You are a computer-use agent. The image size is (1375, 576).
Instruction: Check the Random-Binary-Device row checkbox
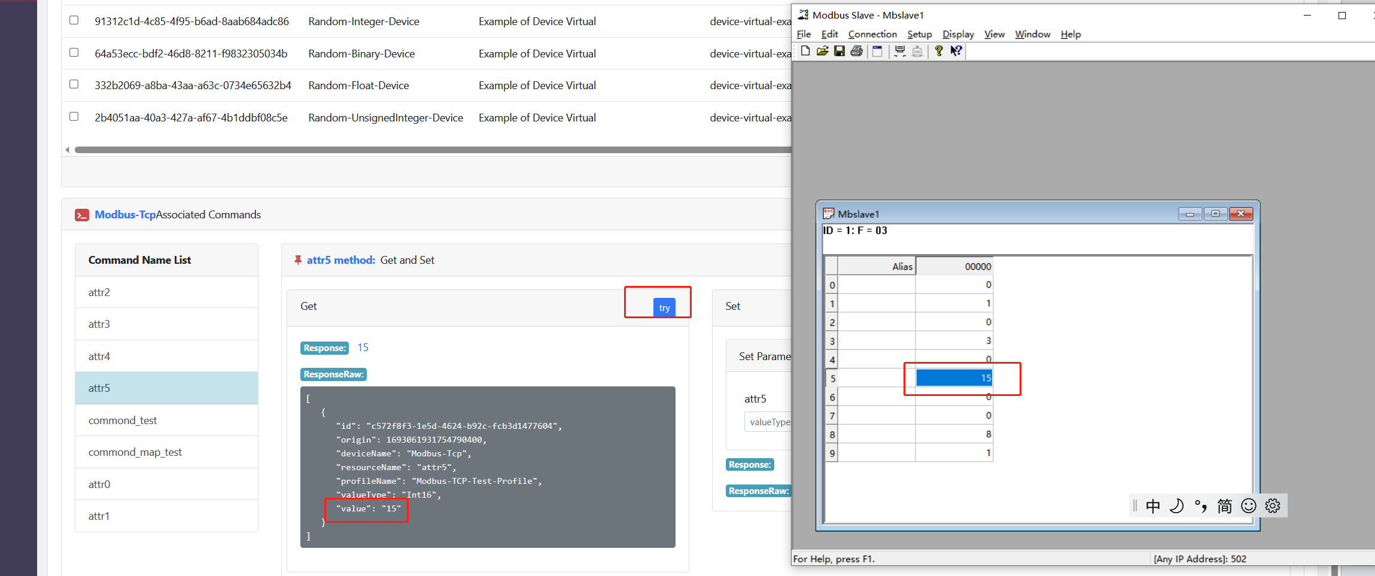[74, 52]
